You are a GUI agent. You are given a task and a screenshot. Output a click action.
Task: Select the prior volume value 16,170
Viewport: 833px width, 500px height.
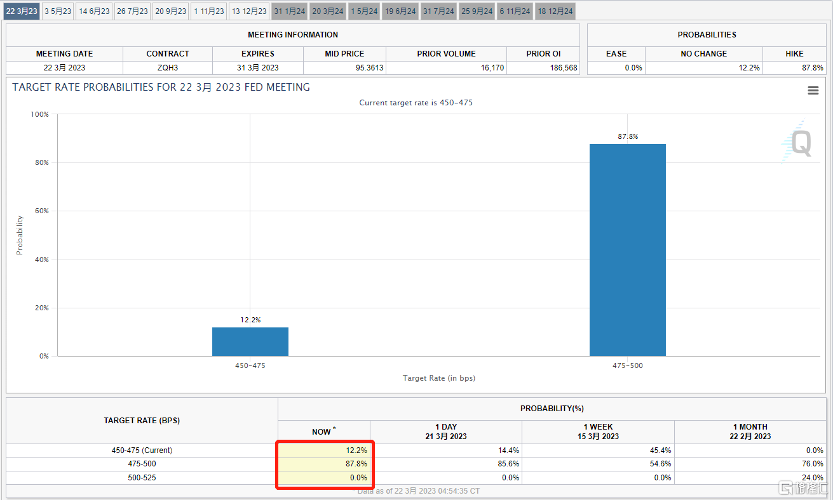446,68
